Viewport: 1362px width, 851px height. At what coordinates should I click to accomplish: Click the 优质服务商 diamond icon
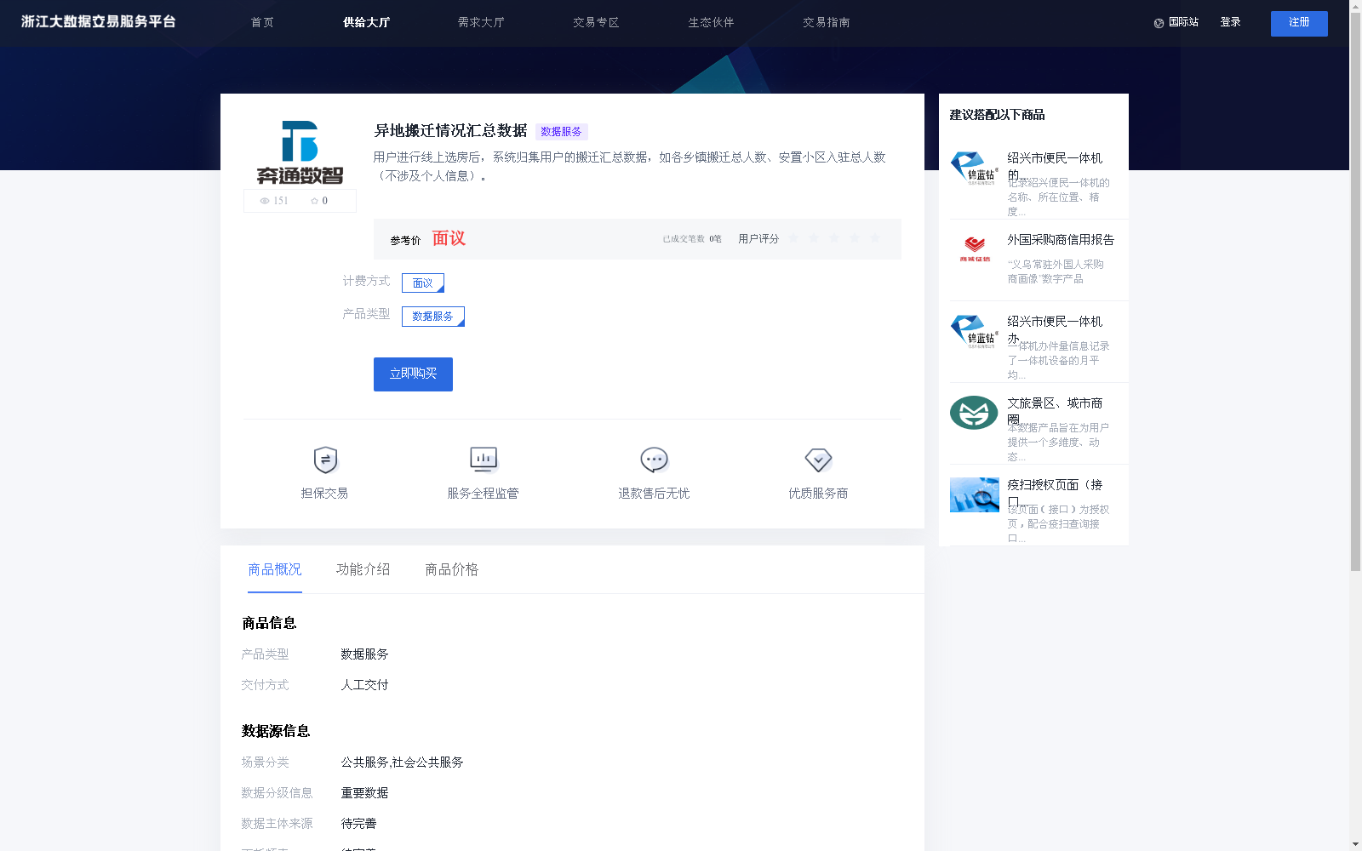(x=818, y=460)
